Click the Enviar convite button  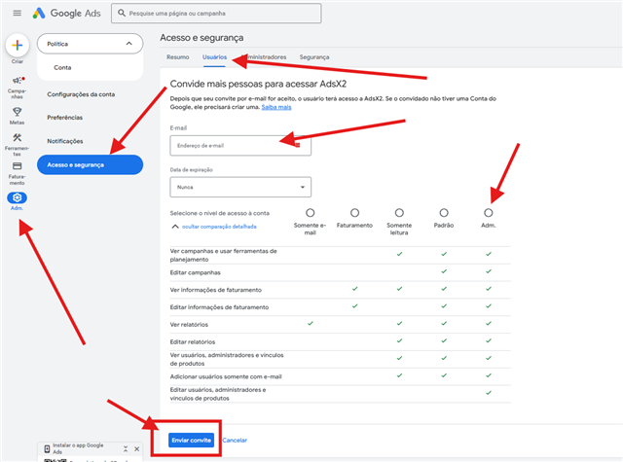coord(191,441)
